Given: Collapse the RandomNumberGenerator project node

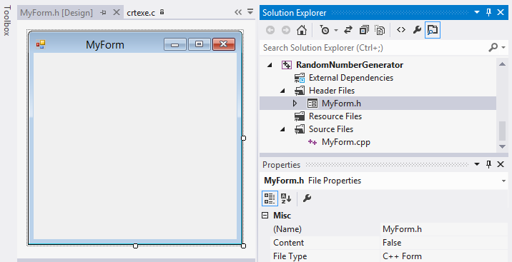Looking at the screenshot, I should coord(270,65).
